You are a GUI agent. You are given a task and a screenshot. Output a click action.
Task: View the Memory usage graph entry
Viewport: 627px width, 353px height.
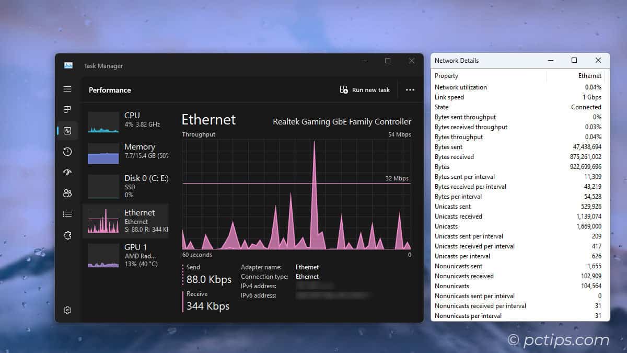(x=125, y=152)
